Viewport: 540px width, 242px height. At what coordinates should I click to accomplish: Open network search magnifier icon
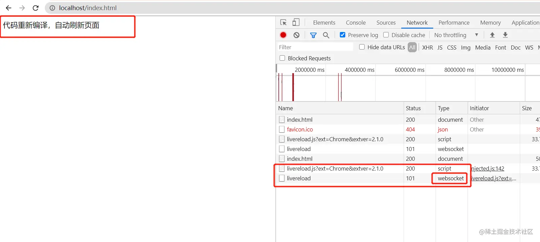[x=326, y=35]
